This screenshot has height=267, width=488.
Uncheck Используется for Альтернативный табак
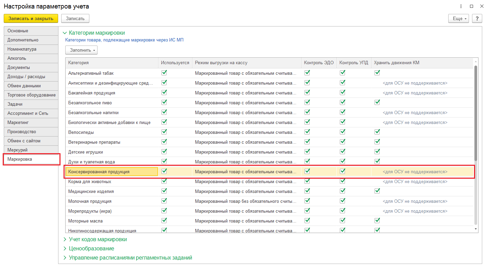pyautogui.click(x=164, y=73)
